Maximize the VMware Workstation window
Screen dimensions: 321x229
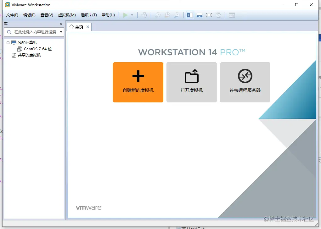297,5
